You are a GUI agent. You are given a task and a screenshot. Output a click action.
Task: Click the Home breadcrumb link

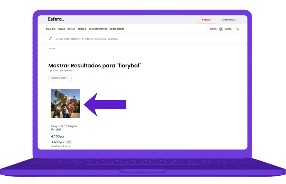[52, 48]
